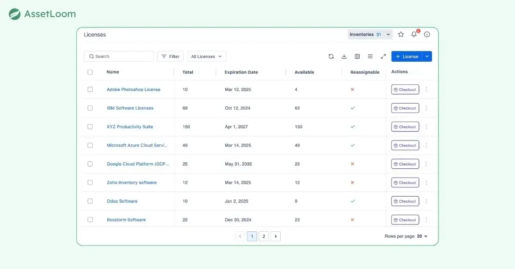
Task: Go to page 1
Action: pyautogui.click(x=252, y=236)
